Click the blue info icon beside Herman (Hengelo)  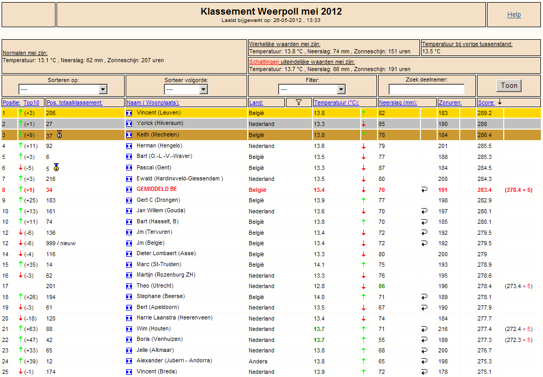[129, 146]
